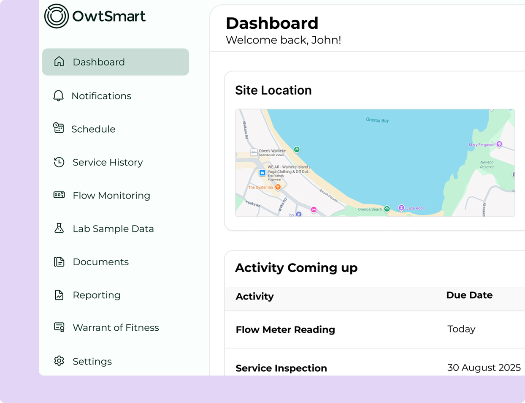525x403 pixels.
Task: Select the clock icon beside Service History
Action: [59, 162]
